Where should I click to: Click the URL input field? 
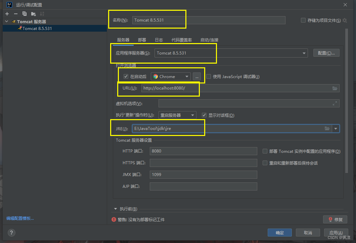tap(240, 88)
